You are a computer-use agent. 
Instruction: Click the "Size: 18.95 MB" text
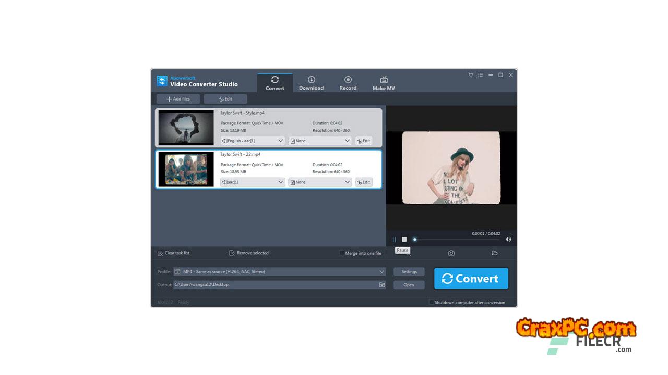tap(233, 172)
